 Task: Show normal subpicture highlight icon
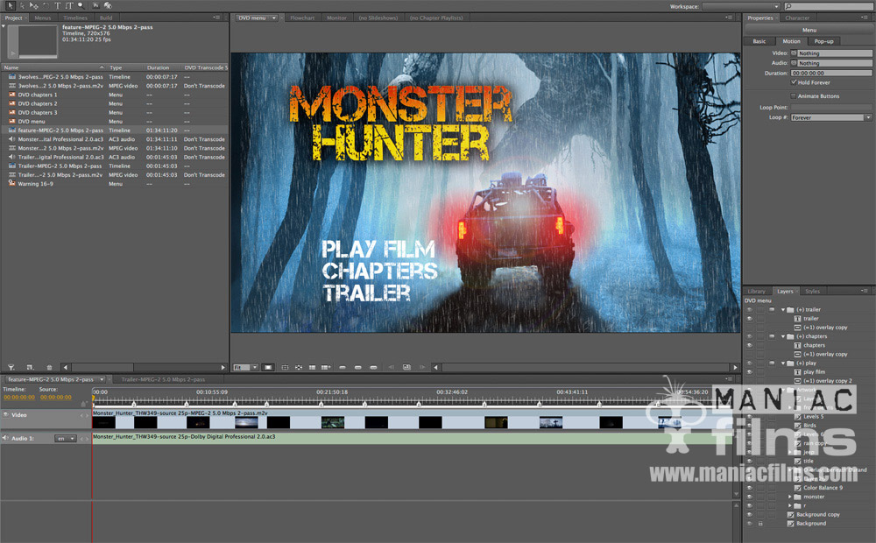[343, 367]
